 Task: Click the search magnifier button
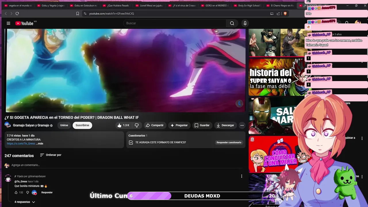pyautogui.click(x=232, y=23)
